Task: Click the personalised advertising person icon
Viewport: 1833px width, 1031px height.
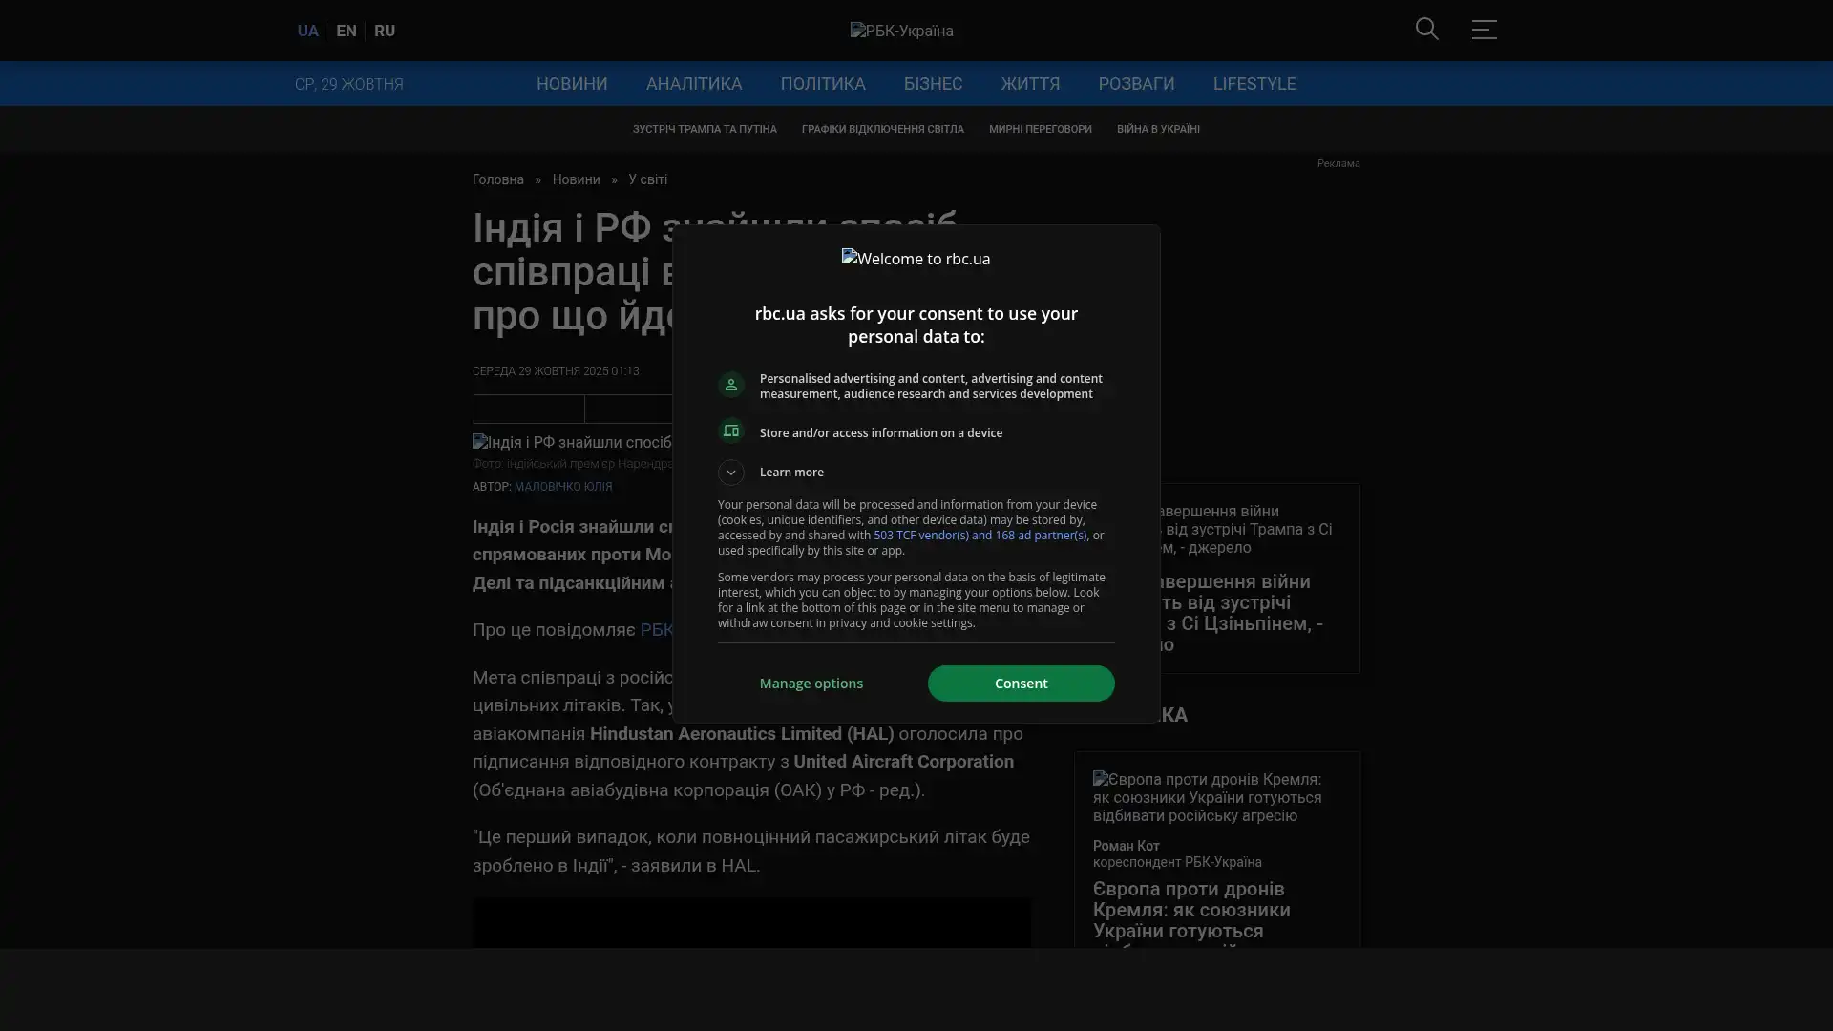Action: pyautogui.click(x=730, y=385)
